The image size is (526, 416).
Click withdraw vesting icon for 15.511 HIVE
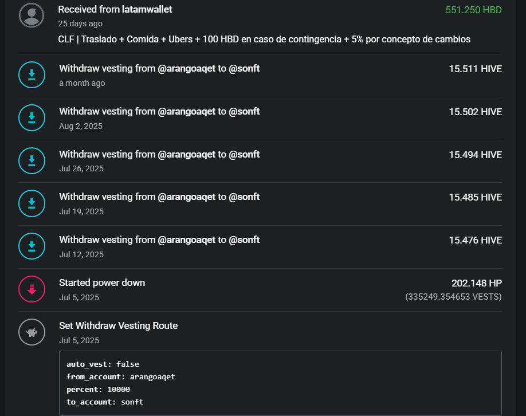pos(32,75)
